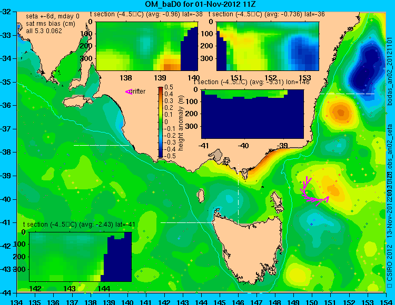The image size is (395, 305).
Task: Click the "drifter" legend label
Action: [x=139, y=91]
